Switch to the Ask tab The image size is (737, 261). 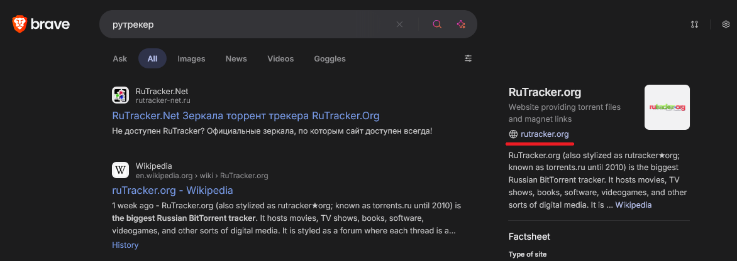120,58
